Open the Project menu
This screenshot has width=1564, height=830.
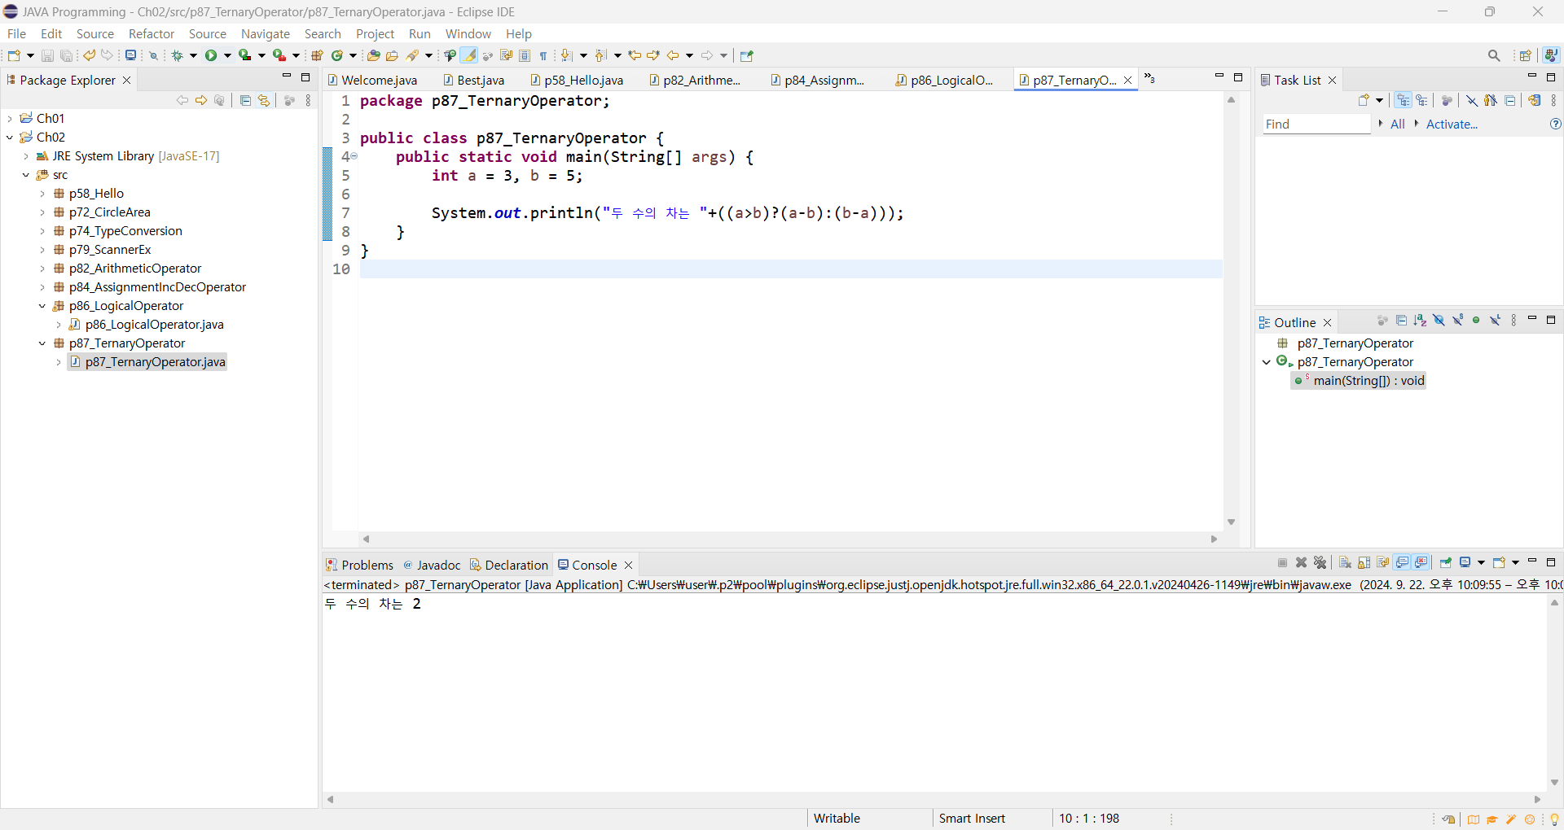[x=375, y=33]
